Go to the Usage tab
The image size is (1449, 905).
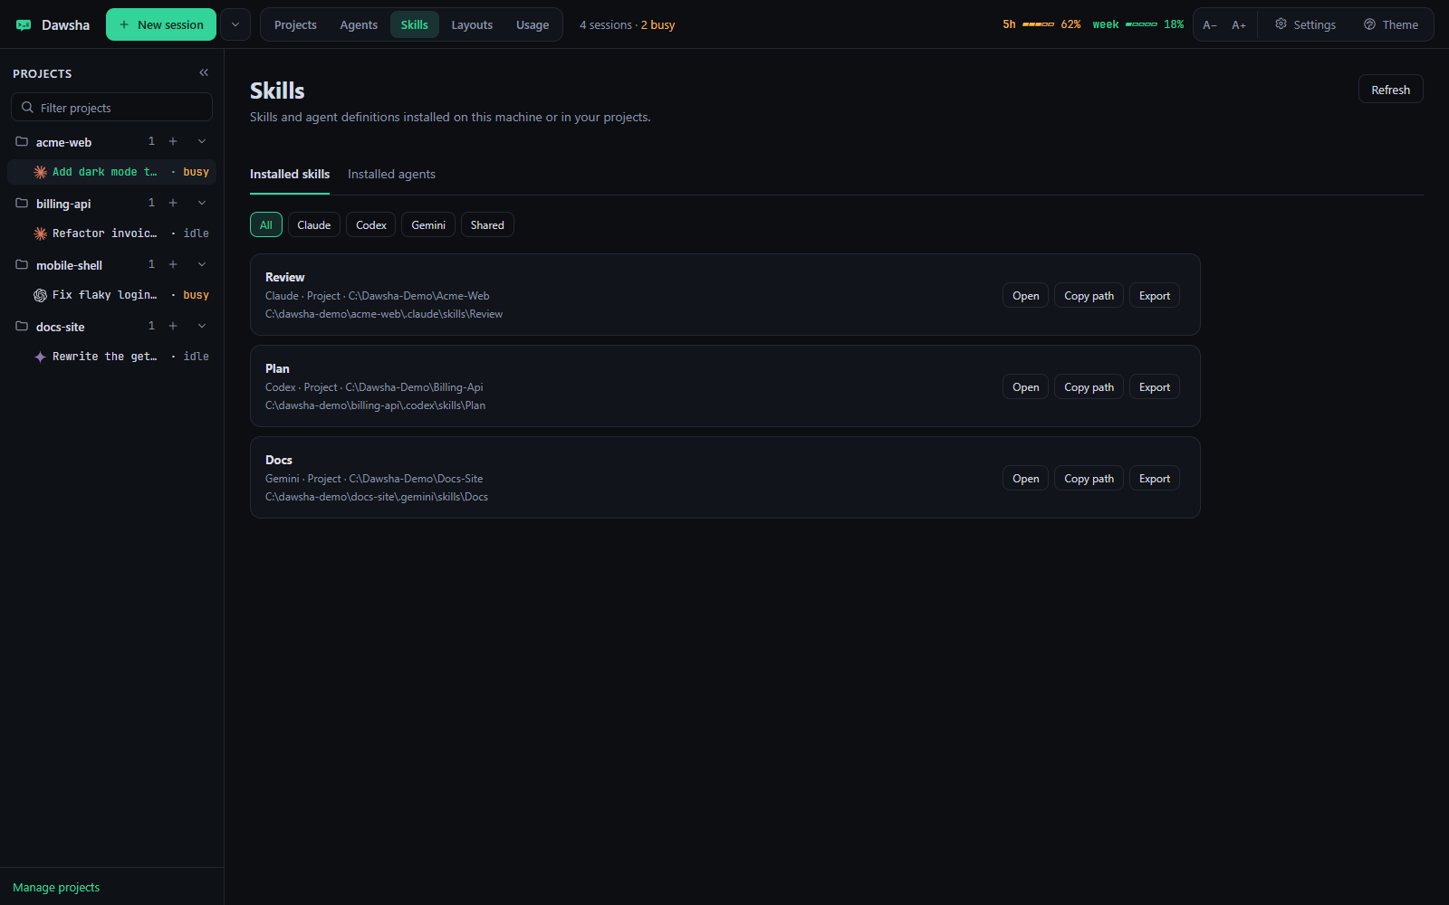(x=533, y=24)
